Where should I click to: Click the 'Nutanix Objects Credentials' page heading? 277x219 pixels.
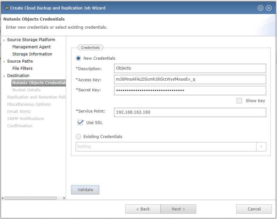(34, 19)
